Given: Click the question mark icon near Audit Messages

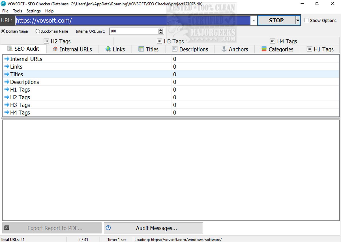Looking at the screenshot, I should [x=108, y=228].
